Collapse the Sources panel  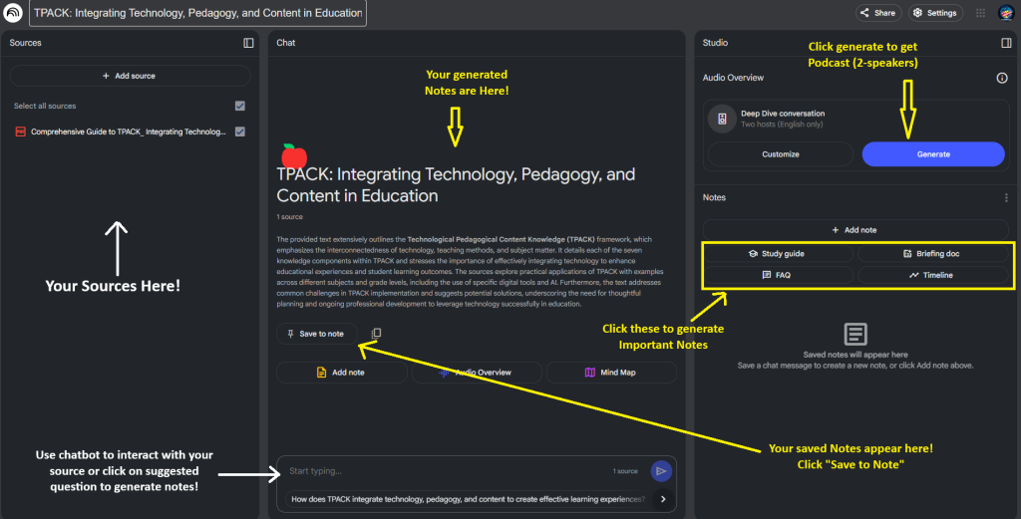[248, 43]
